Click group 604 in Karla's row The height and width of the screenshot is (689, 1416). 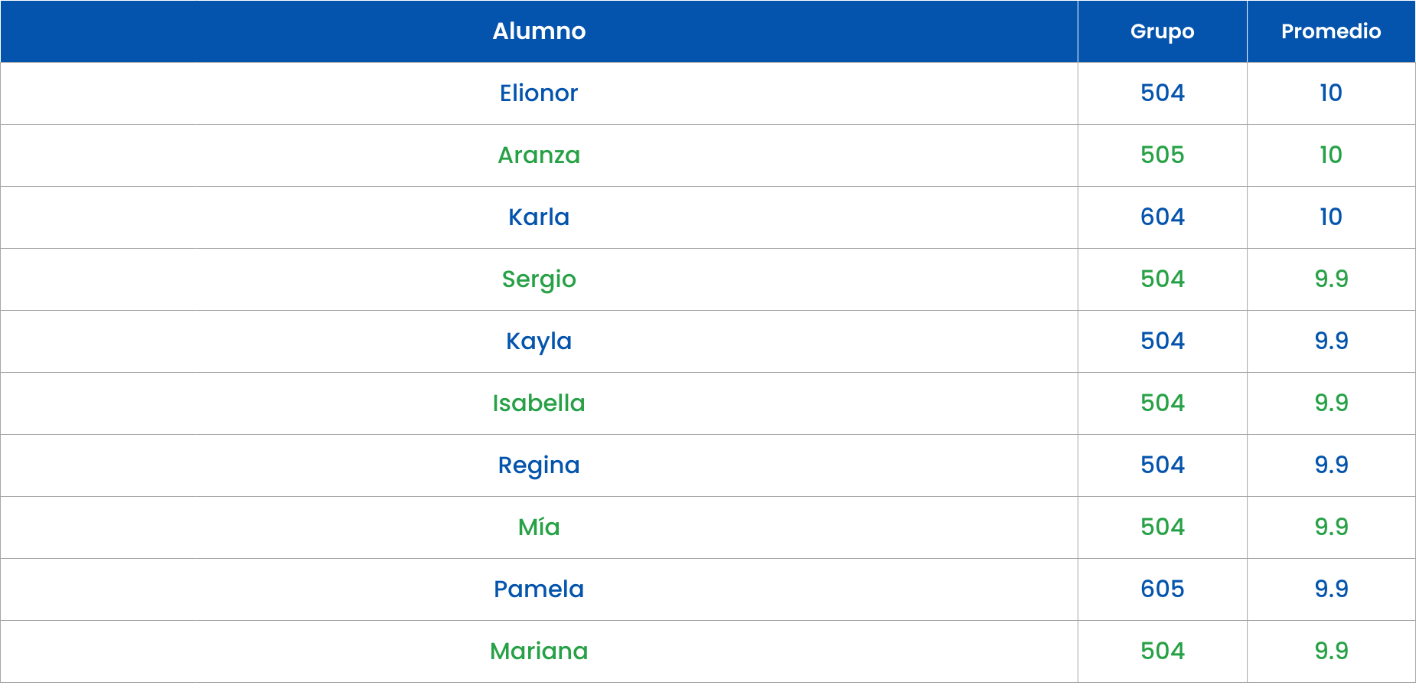coord(1162,217)
